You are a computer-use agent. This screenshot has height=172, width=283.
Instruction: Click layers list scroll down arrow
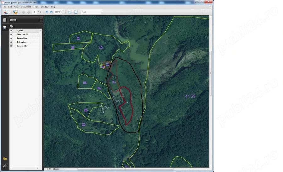tap(41, 165)
